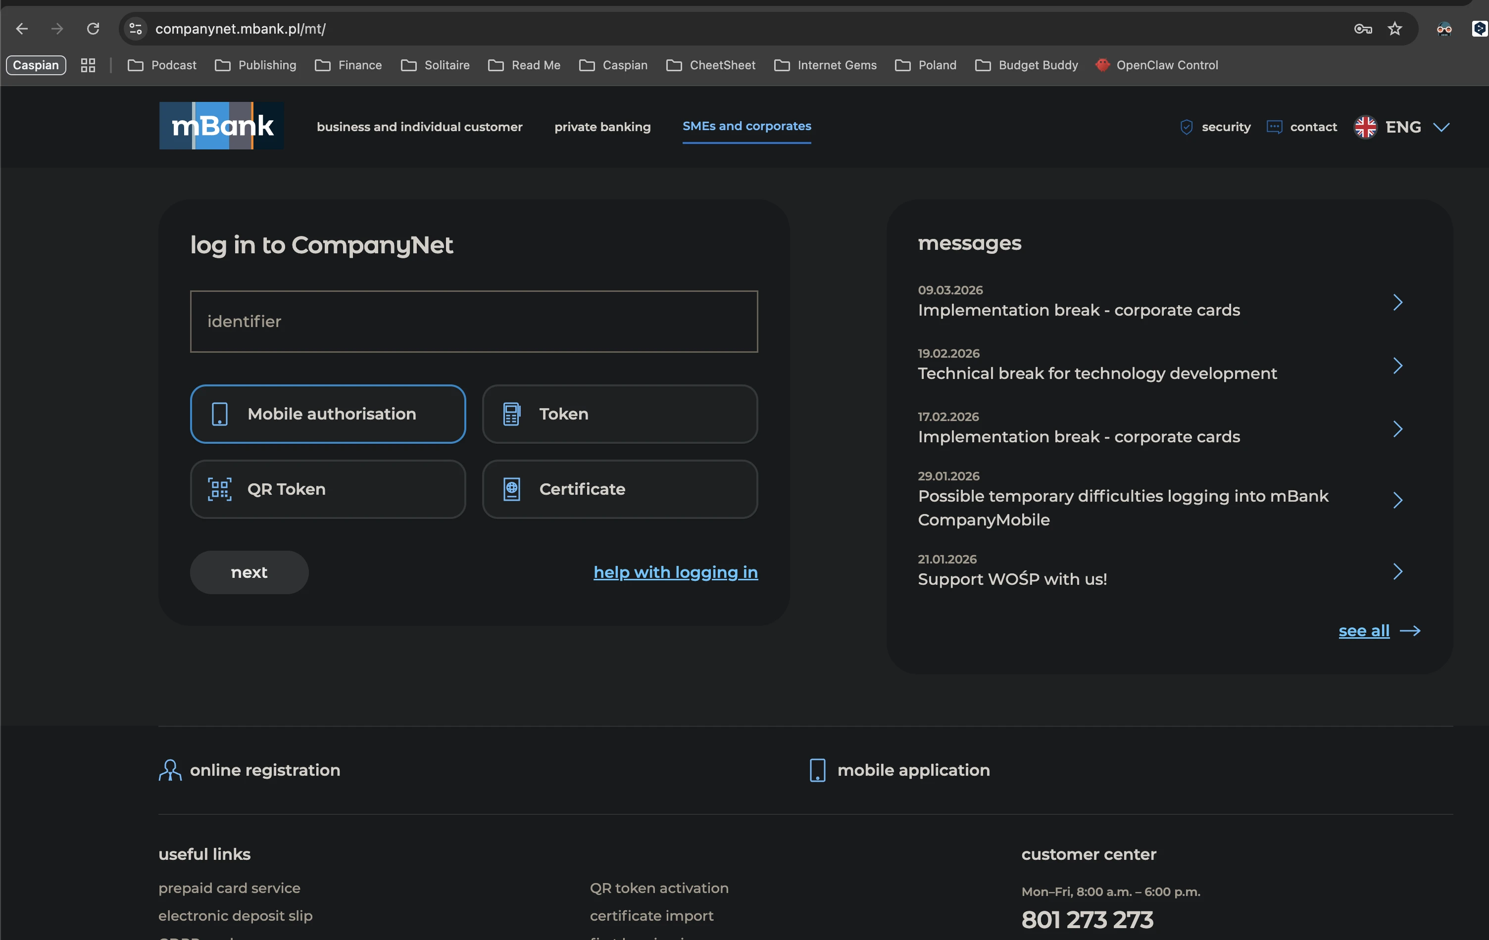Open the Caspian bookmarks folder
The height and width of the screenshot is (940, 1489).
coord(613,65)
